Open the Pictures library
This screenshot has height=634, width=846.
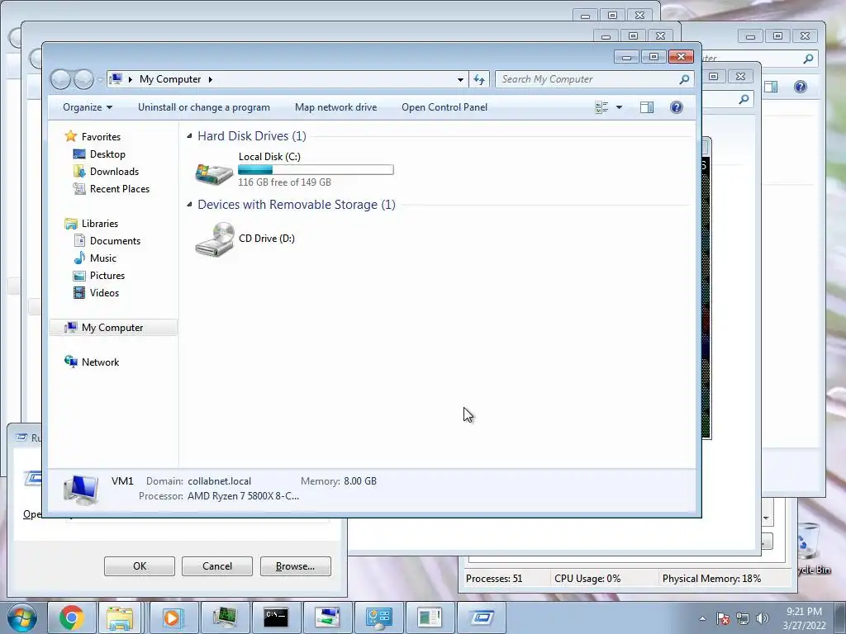click(x=107, y=276)
